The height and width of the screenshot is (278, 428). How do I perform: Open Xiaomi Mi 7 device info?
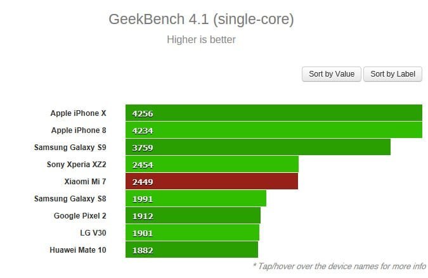click(x=85, y=182)
